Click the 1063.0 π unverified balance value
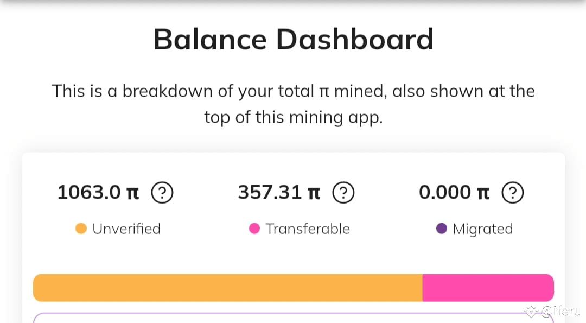Viewport: 586px width, 323px height. 98,193
